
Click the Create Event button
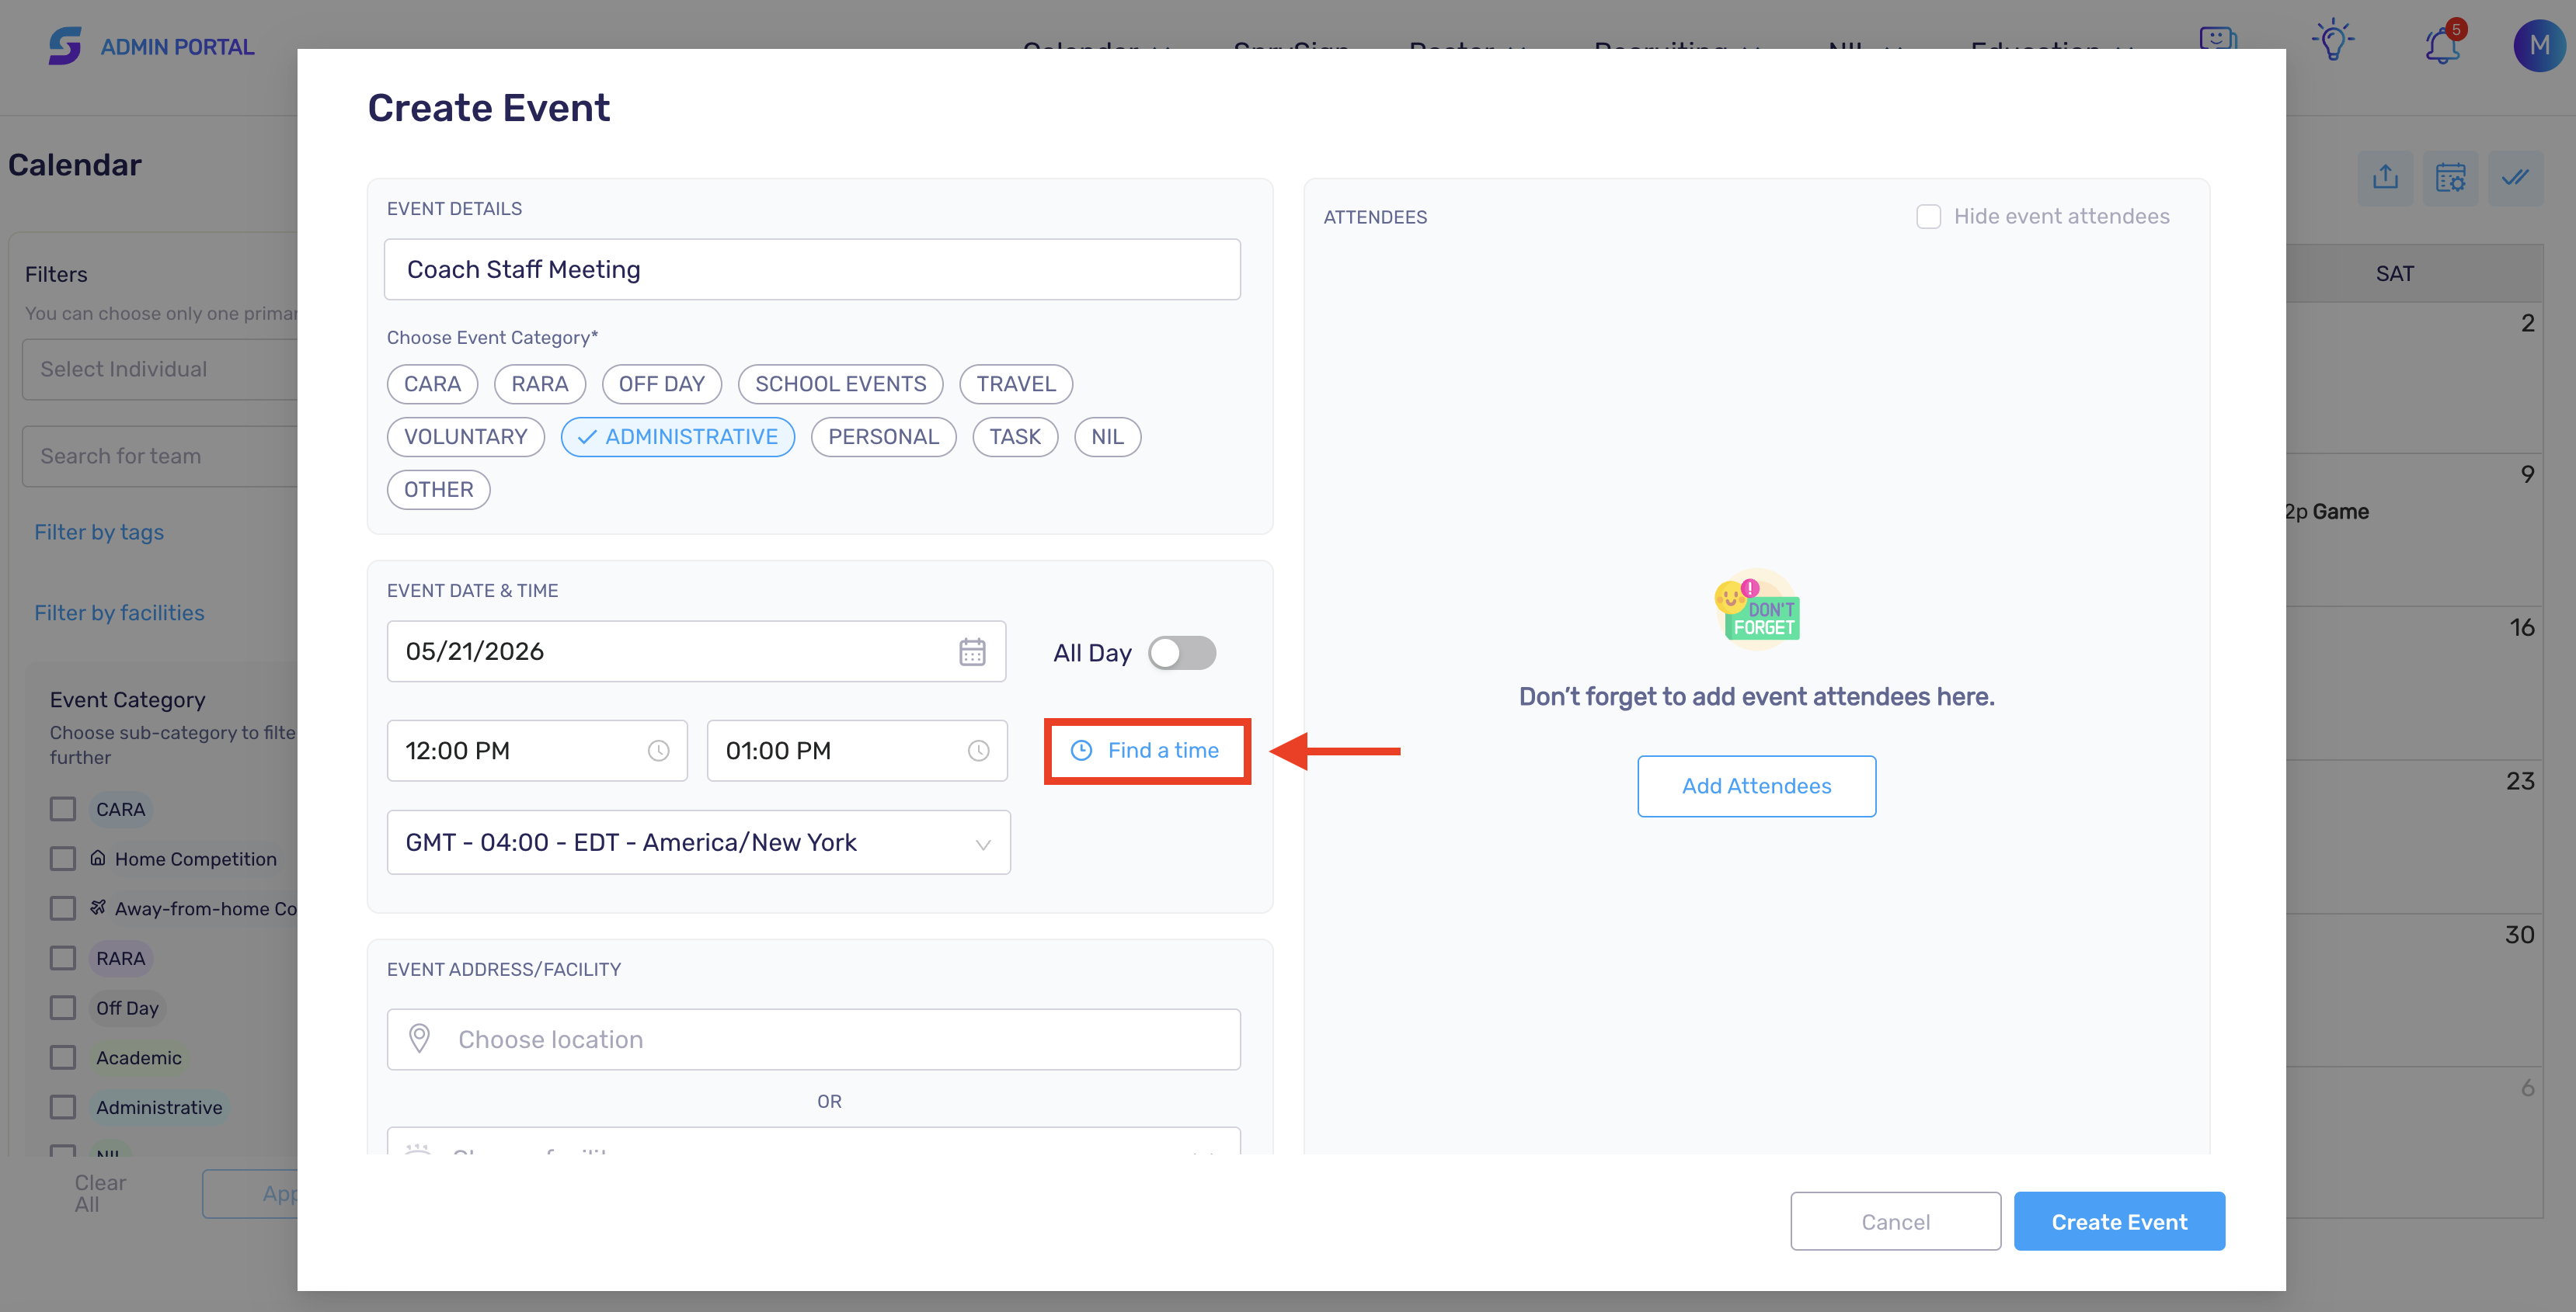point(2119,1221)
